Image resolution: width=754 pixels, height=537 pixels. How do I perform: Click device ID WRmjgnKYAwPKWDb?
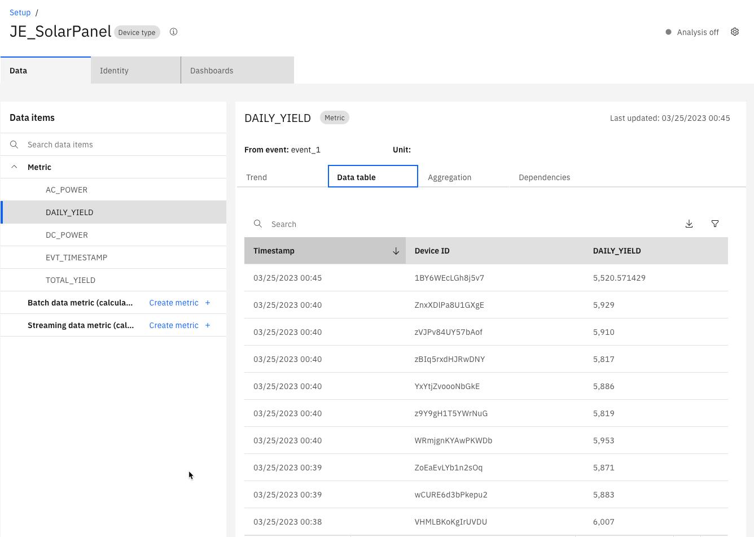click(453, 440)
